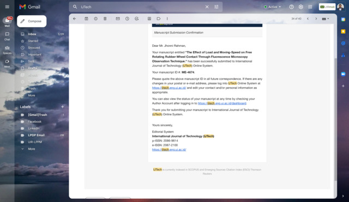
Task: Open the Active status dropdown
Action: pyautogui.click(x=272, y=7)
